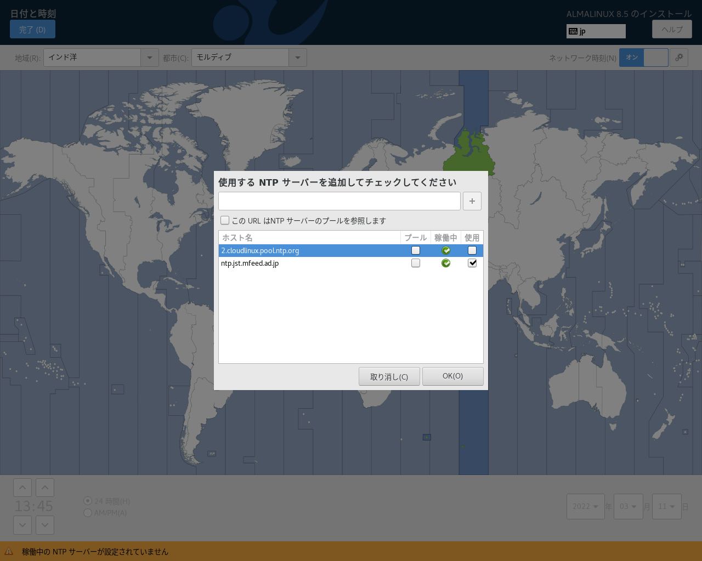Check the NTP pool URL checkbox
The image size is (702, 561).
click(x=225, y=220)
